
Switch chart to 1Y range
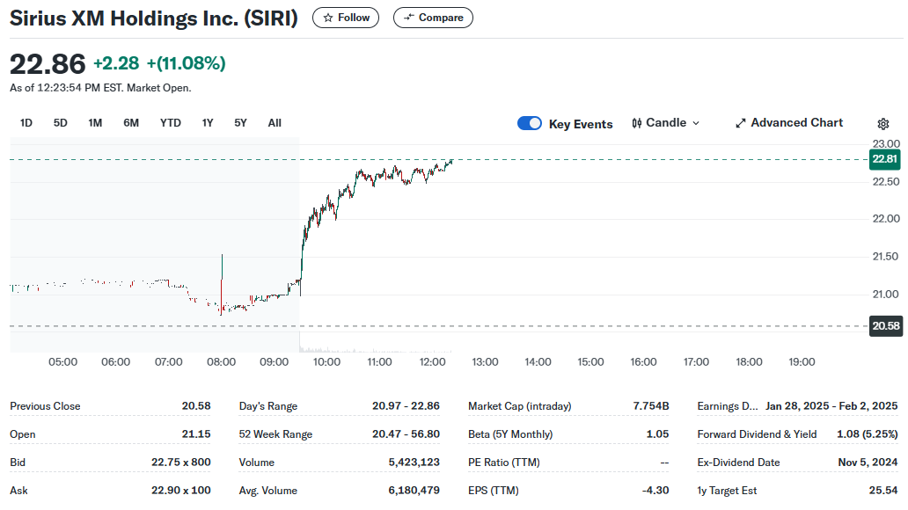tap(208, 123)
